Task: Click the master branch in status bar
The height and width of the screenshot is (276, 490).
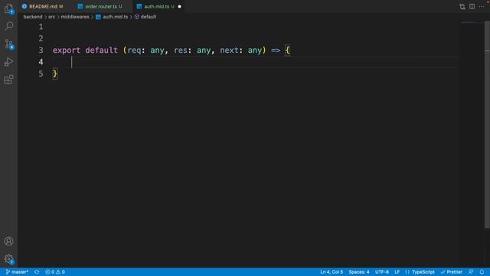Action: tap(17, 272)
